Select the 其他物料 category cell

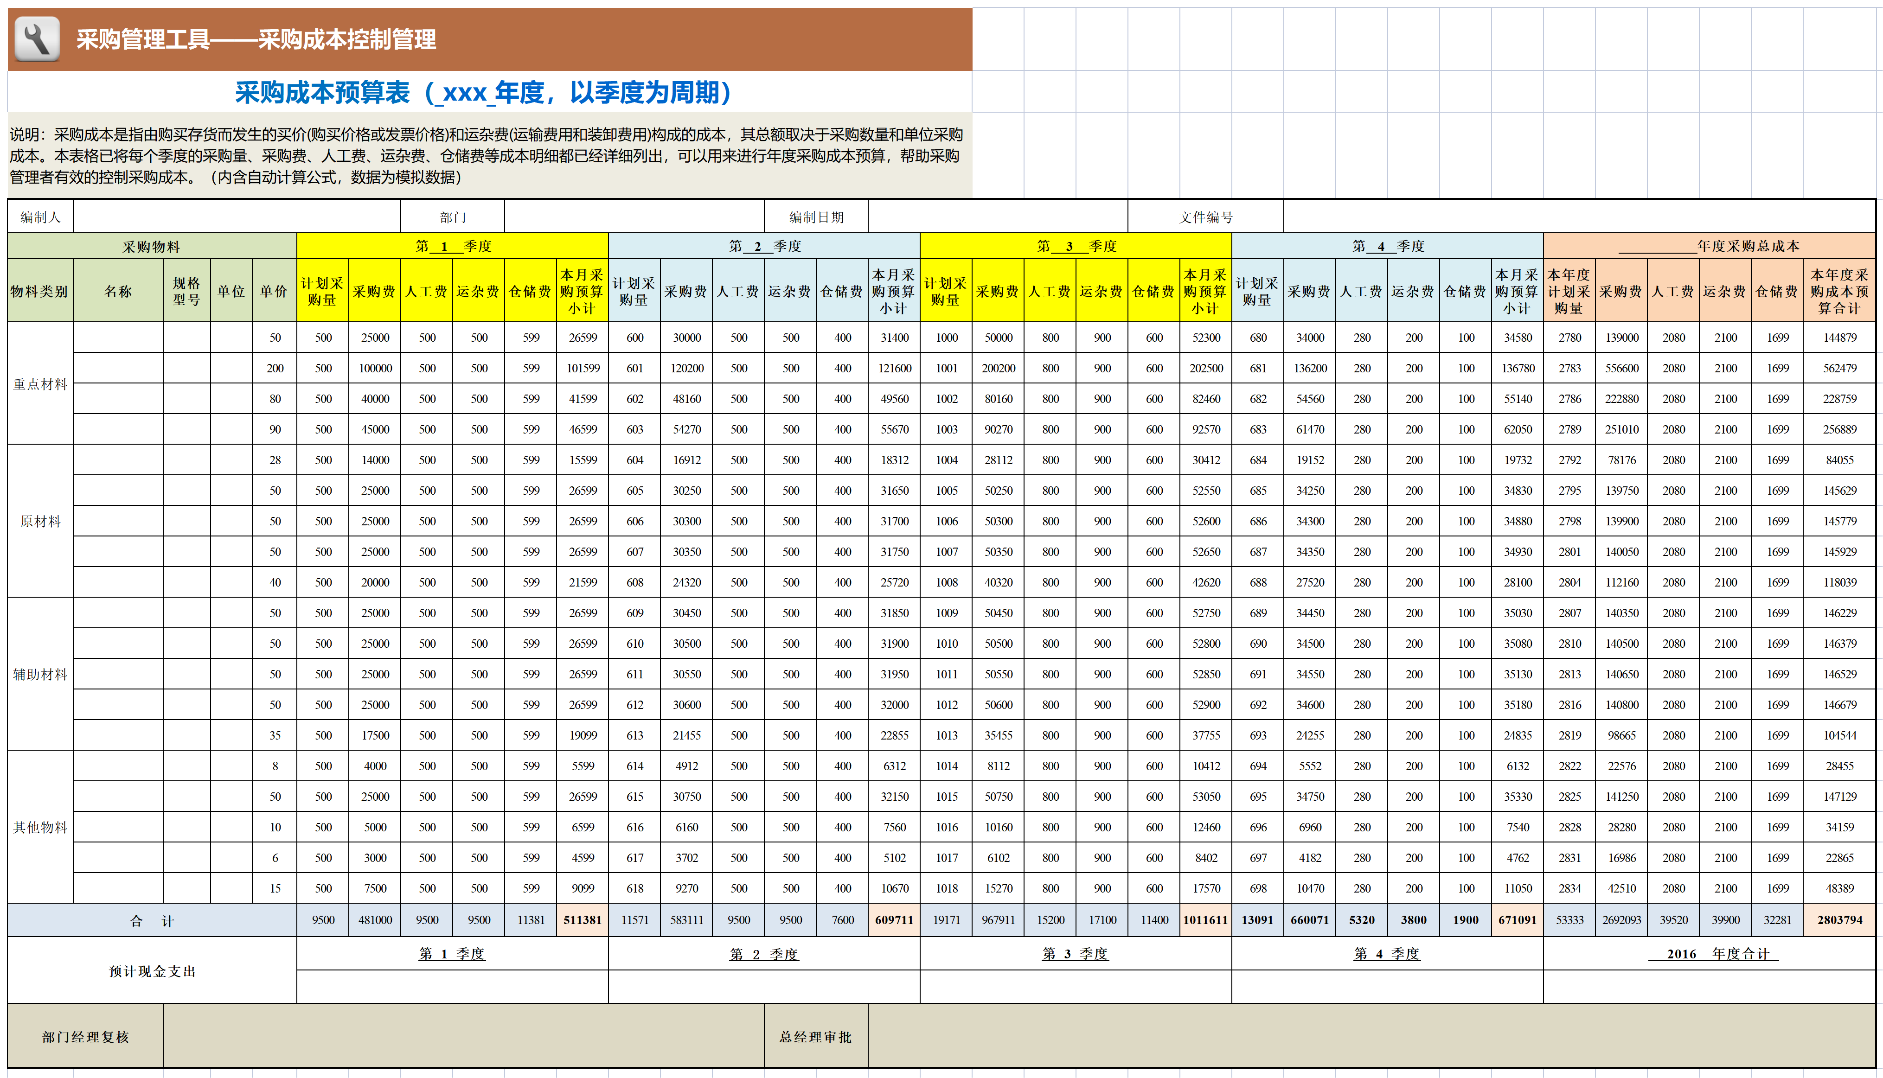pyautogui.click(x=40, y=827)
